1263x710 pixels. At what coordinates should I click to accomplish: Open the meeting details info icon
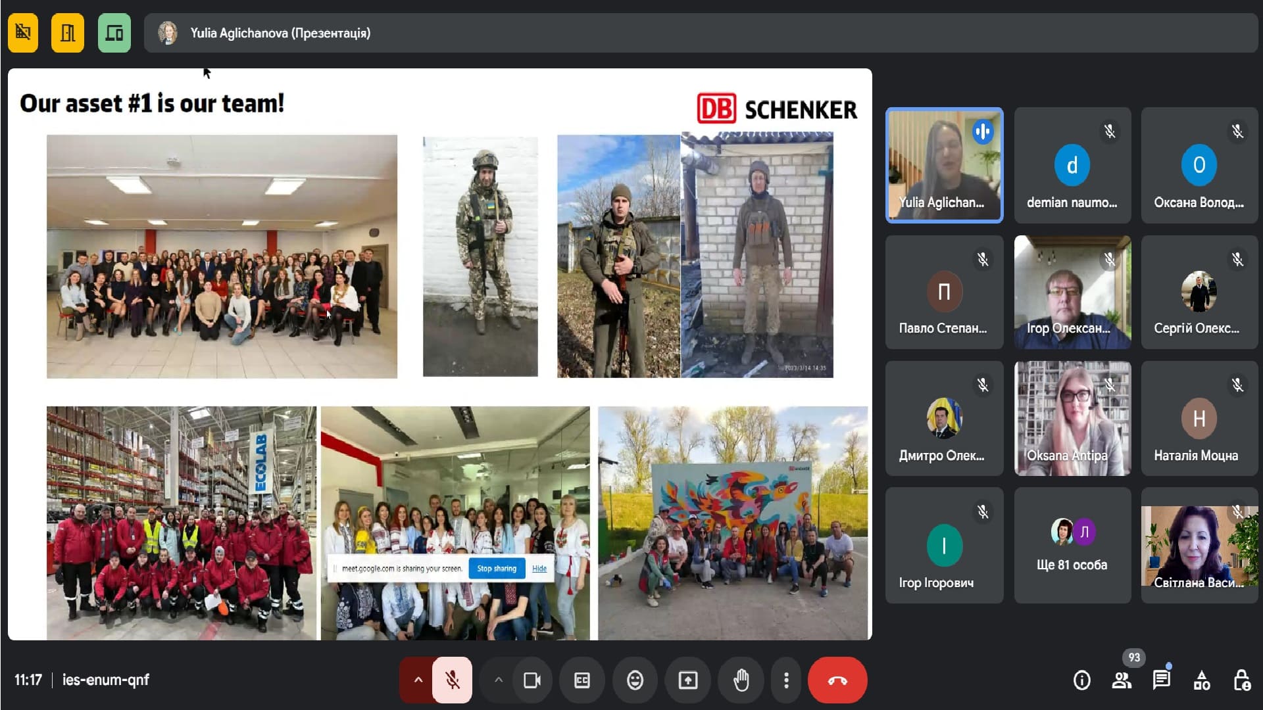pyautogui.click(x=1081, y=680)
